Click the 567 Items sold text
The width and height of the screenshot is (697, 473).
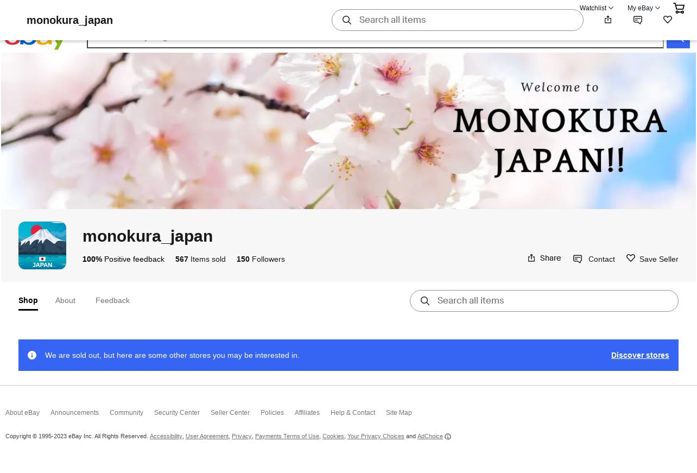tap(200, 260)
